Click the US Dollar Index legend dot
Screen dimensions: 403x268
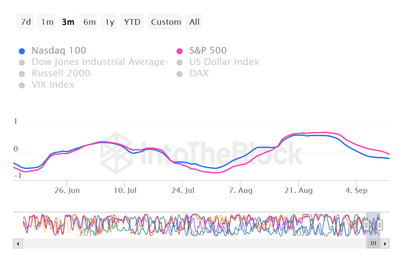coord(180,62)
